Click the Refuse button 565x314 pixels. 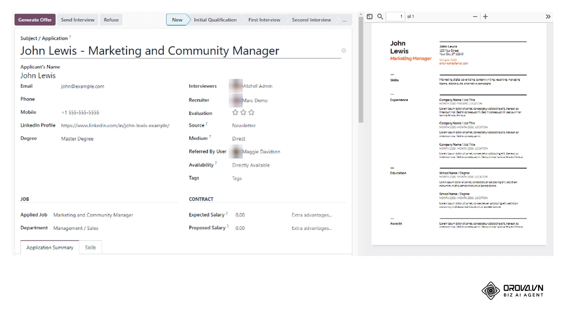111,20
